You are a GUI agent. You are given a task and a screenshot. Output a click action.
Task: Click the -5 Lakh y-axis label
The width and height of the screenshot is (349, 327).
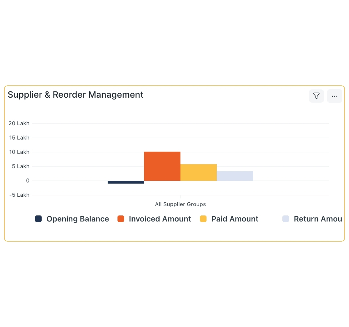(19, 195)
